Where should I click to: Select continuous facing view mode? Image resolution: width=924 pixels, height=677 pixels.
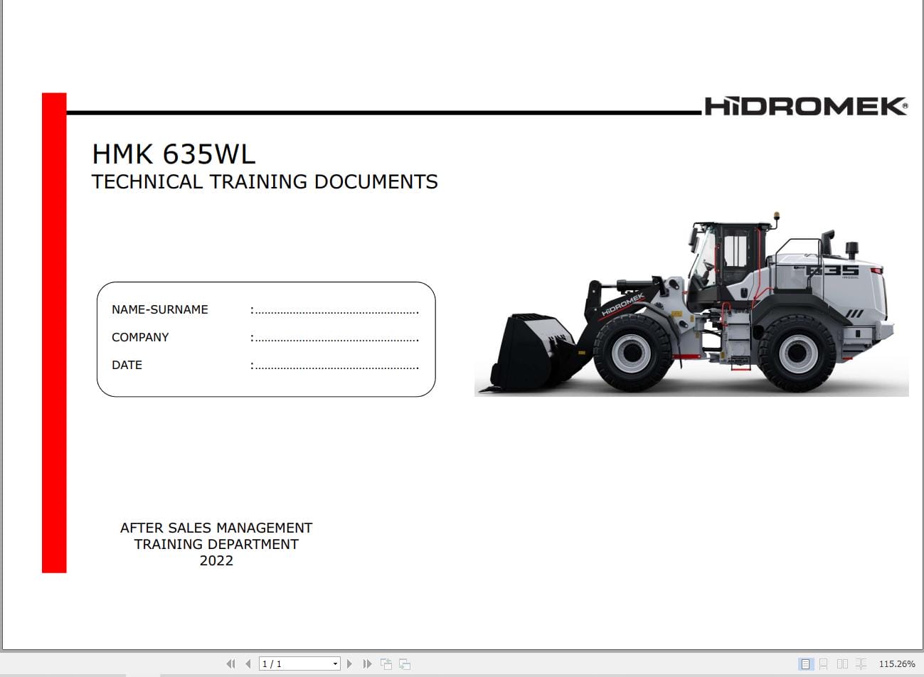[861, 663]
